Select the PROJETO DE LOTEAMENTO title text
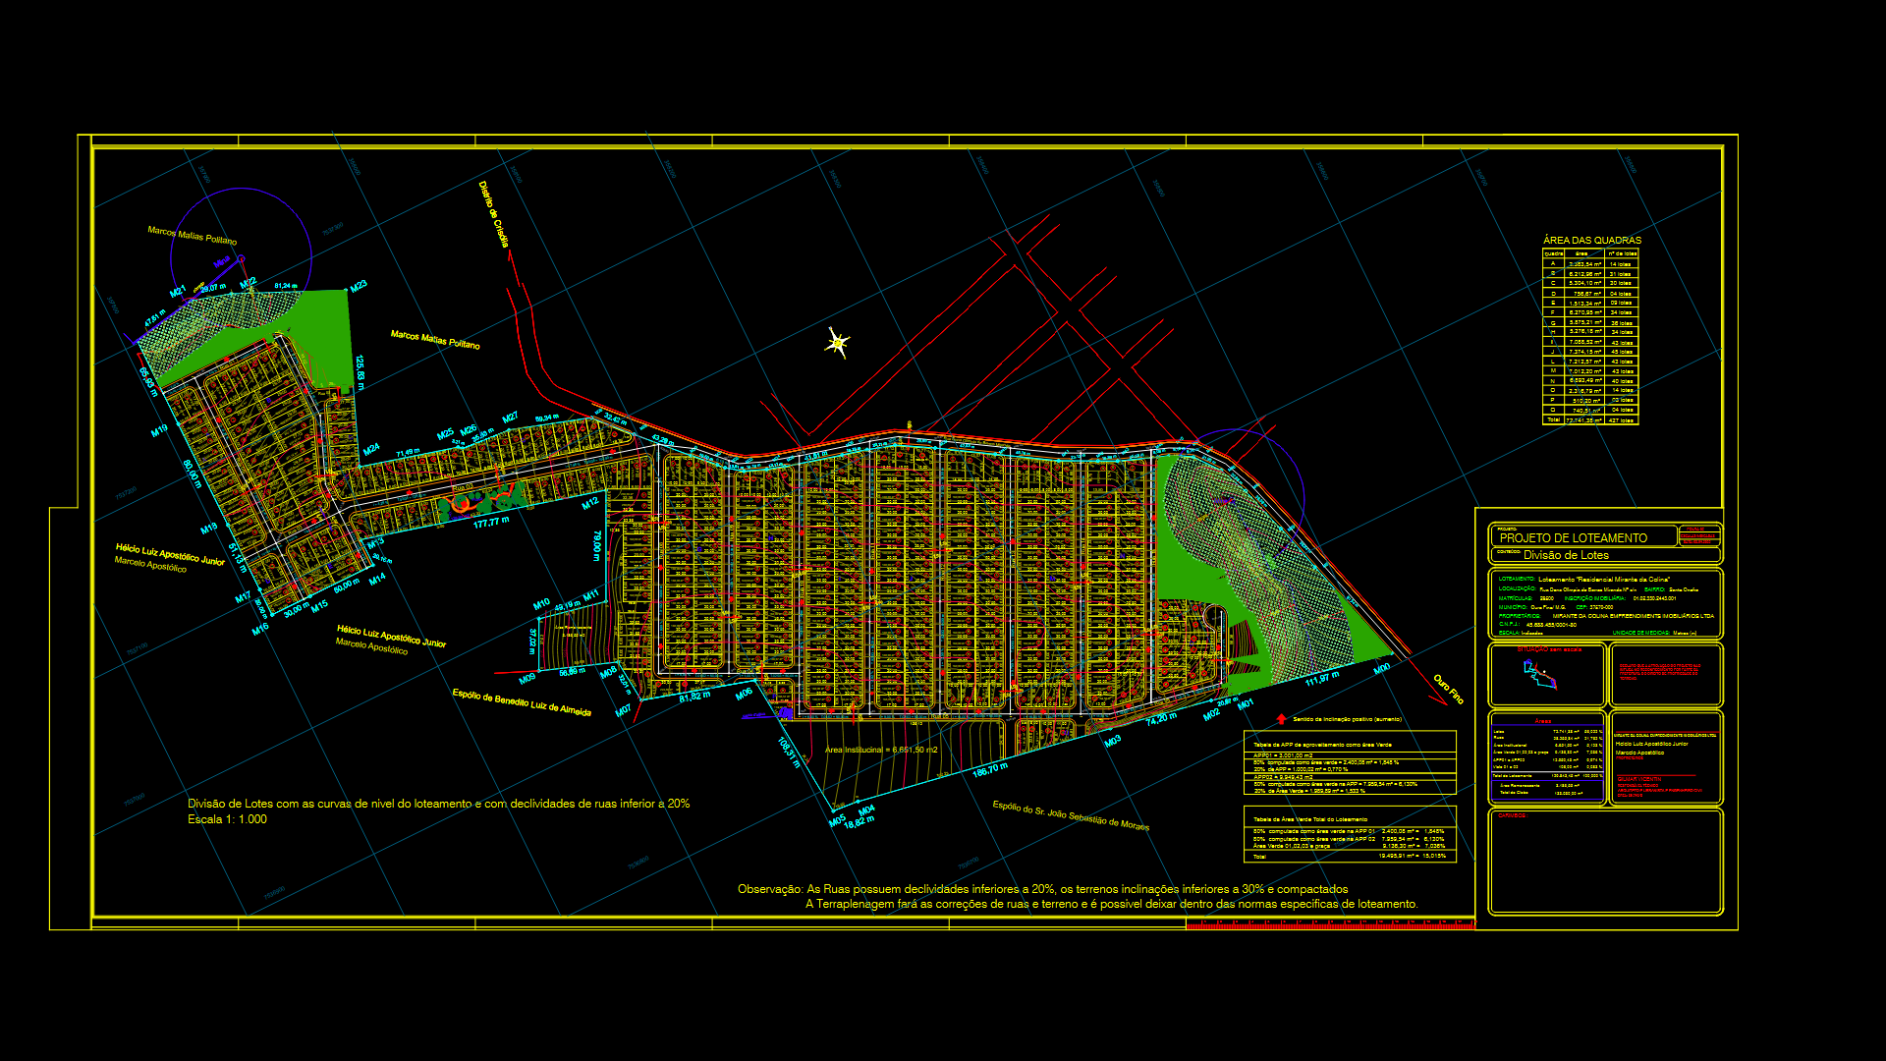1886x1061 pixels. click(1573, 538)
